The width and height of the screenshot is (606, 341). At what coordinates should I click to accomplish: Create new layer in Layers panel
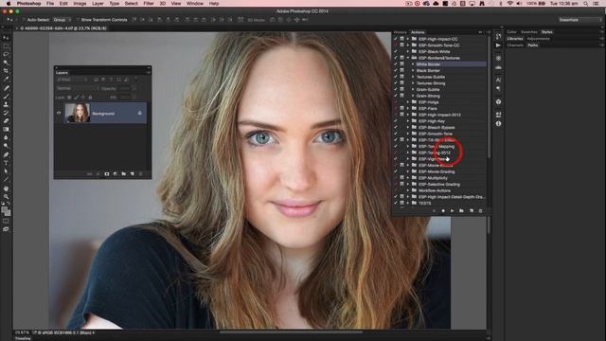[x=133, y=174]
